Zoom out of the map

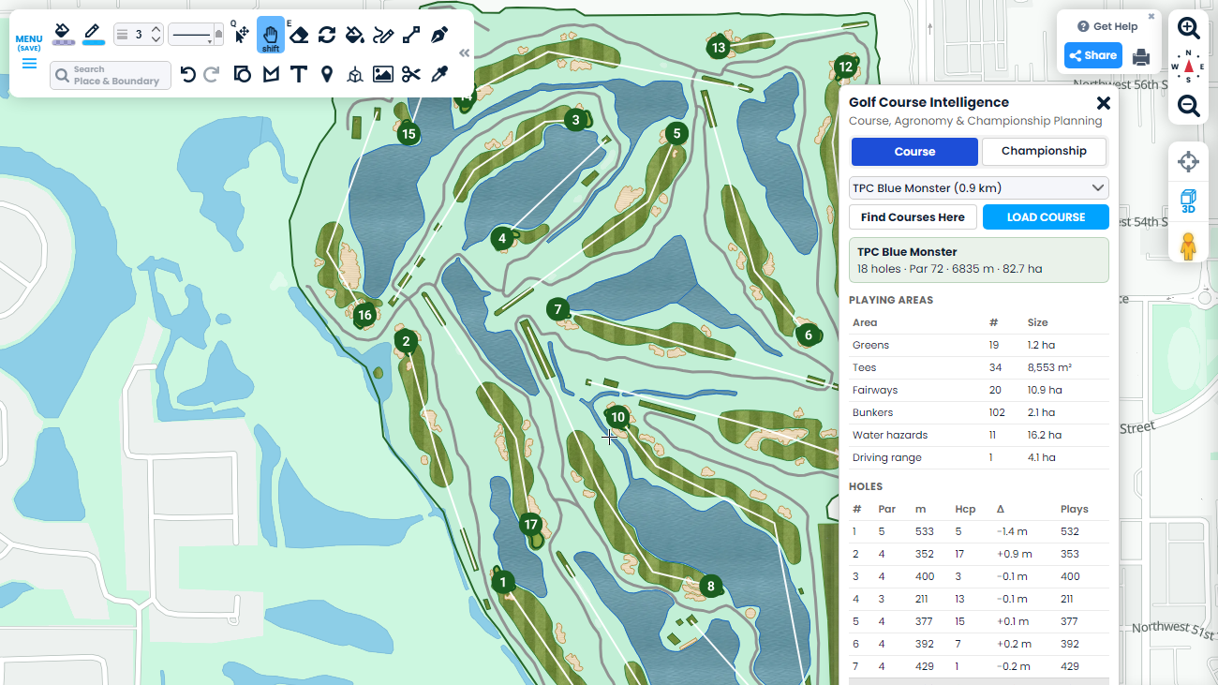pyautogui.click(x=1189, y=105)
